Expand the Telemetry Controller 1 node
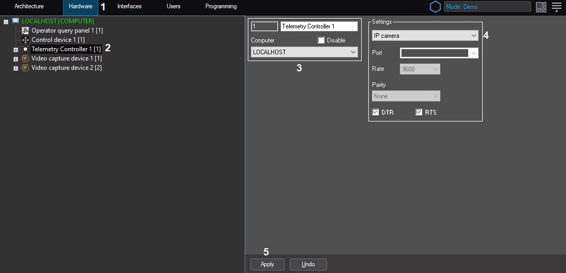This screenshot has height=273, width=566. click(x=16, y=50)
